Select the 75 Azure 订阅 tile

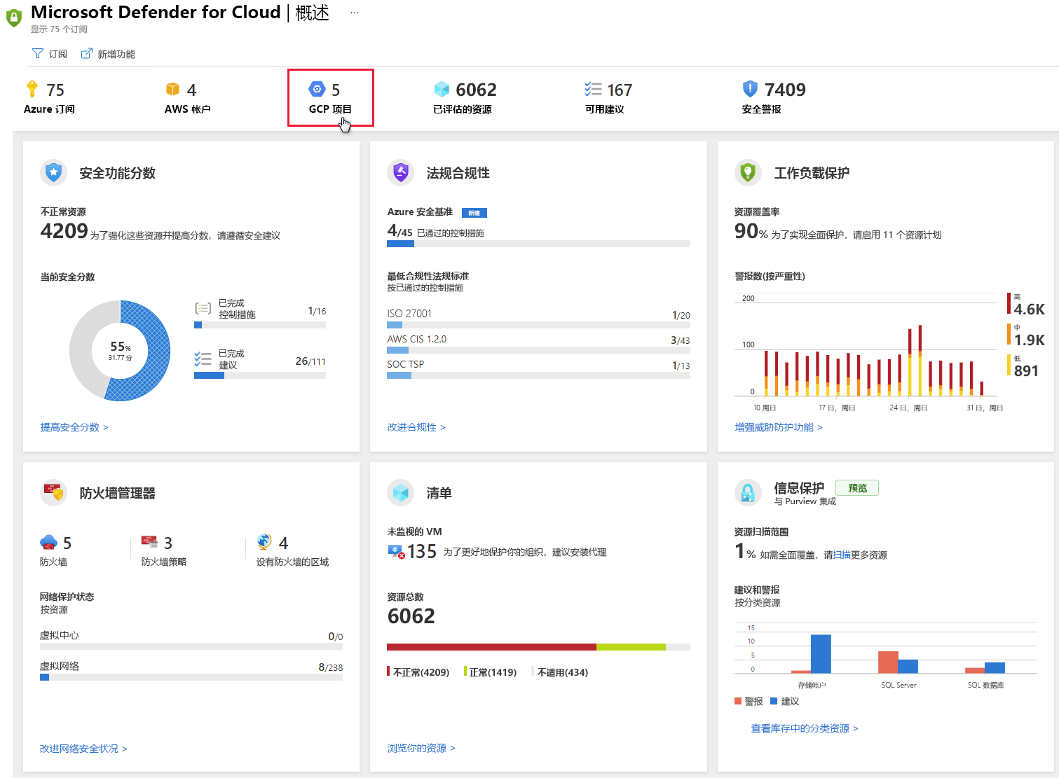point(50,98)
